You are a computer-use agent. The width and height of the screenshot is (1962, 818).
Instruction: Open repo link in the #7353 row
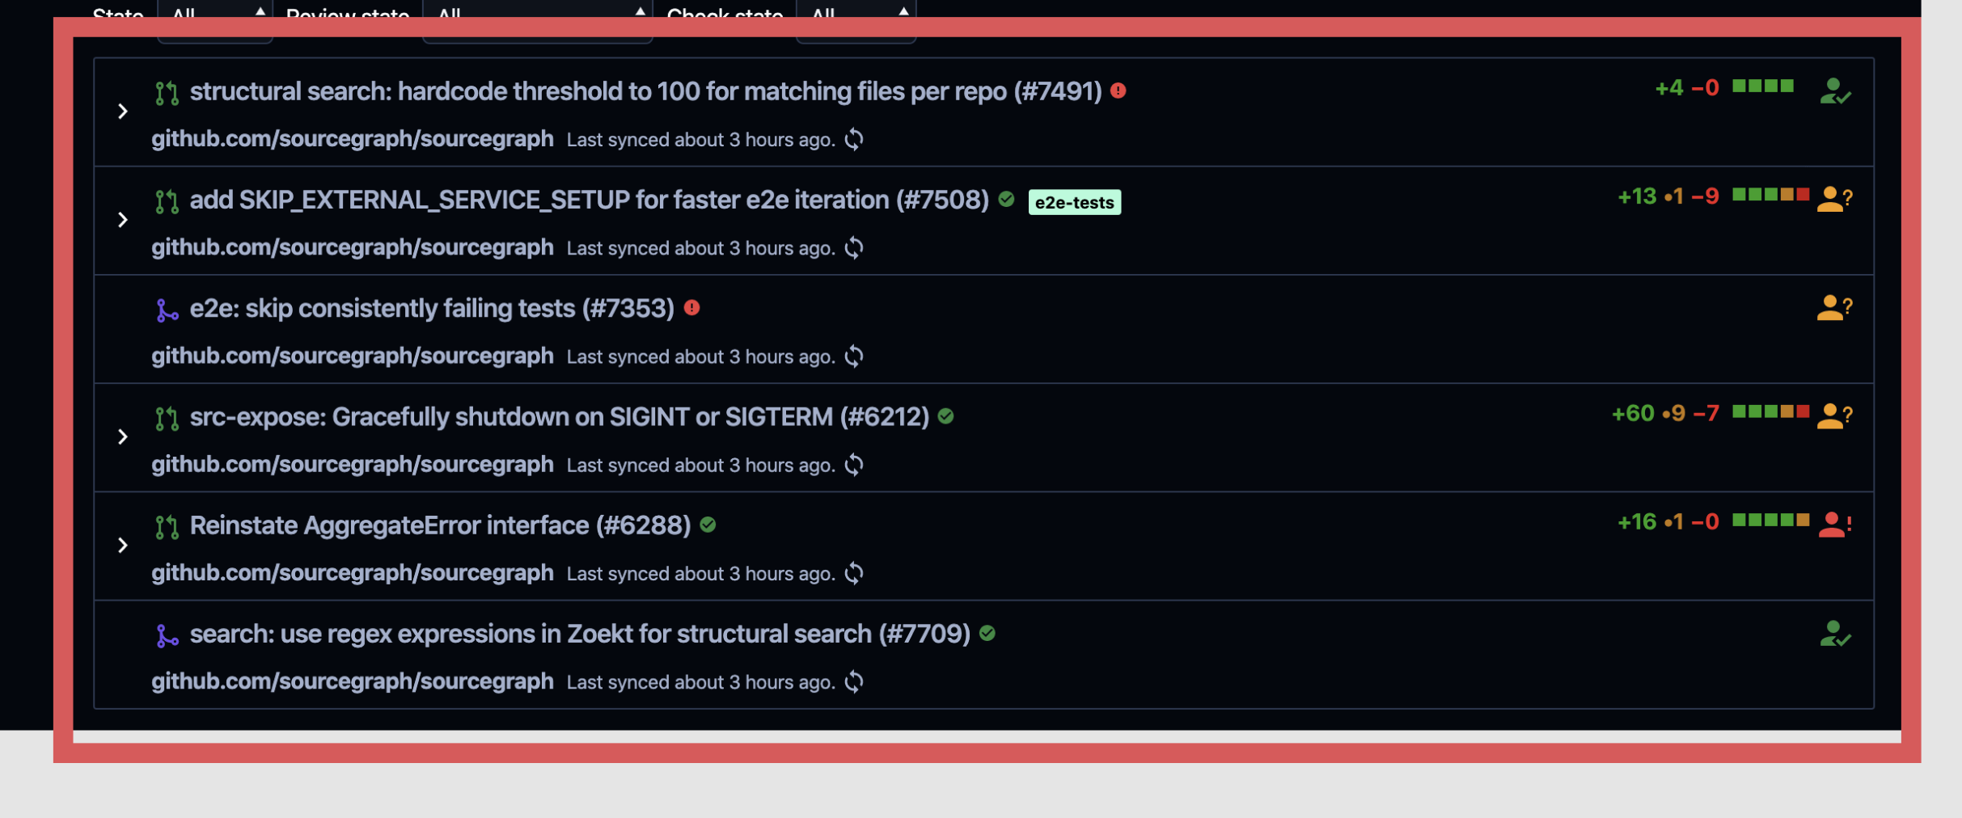click(x=353, y=356)
